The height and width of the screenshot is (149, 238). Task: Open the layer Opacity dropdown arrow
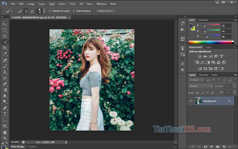tap(234, 86)
